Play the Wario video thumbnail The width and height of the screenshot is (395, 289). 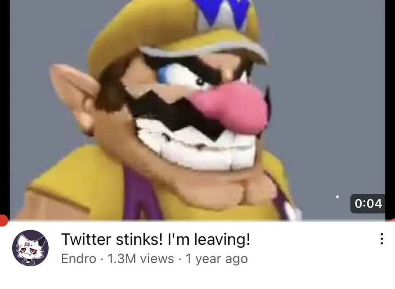pyautogui.click(x=197, y=110)
